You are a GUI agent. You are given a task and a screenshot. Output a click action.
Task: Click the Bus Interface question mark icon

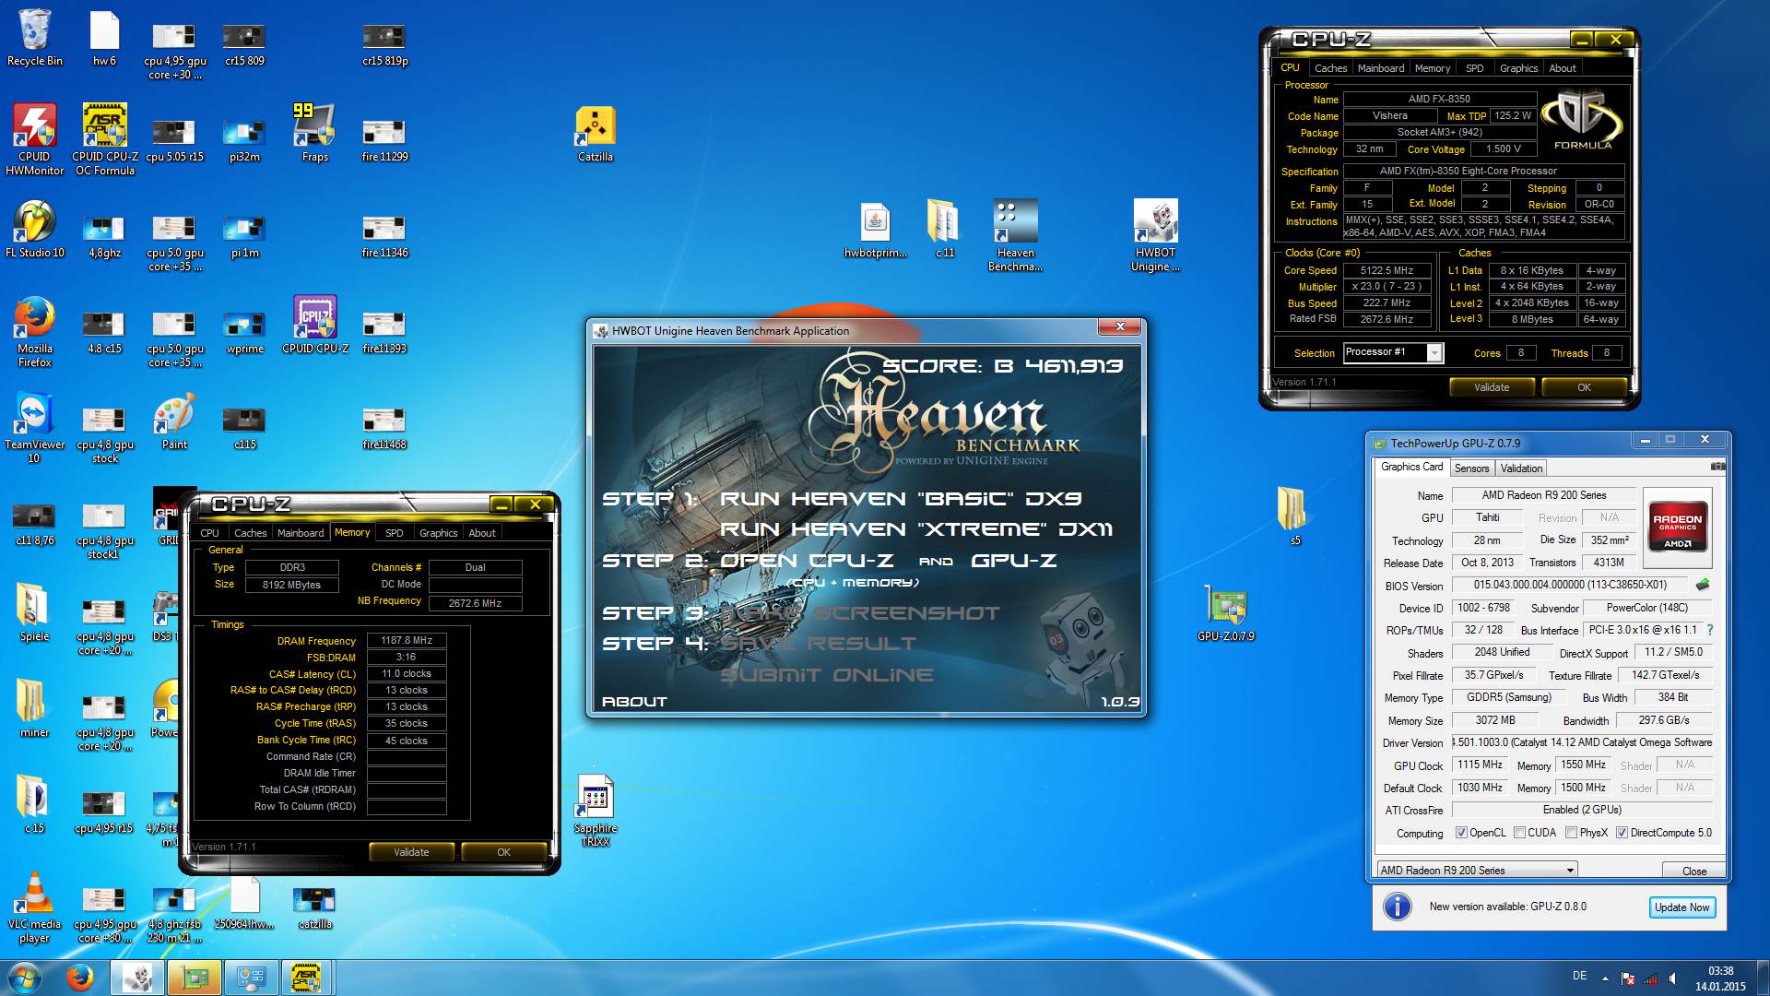[1709, 630]
